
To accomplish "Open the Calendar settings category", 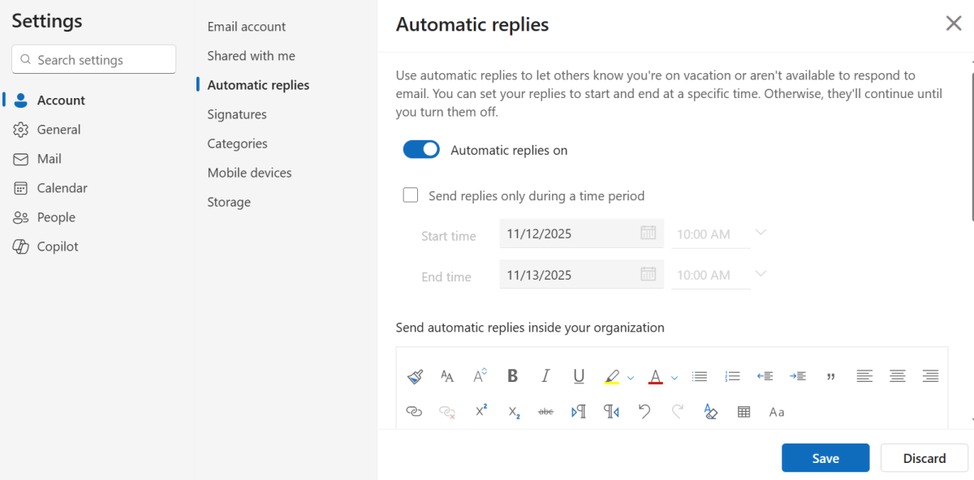I will tap(61, 187).
